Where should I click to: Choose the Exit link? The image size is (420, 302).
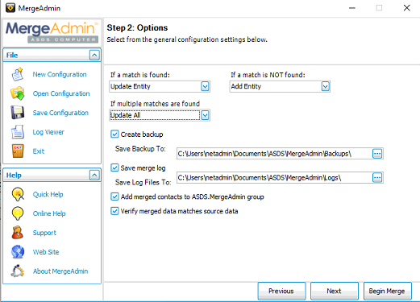click(39, 151)
